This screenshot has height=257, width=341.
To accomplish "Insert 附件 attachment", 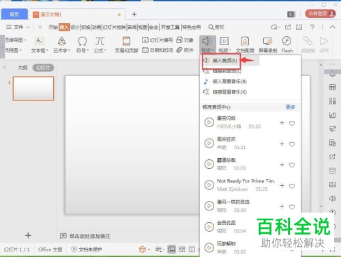I will click(185, 50).
